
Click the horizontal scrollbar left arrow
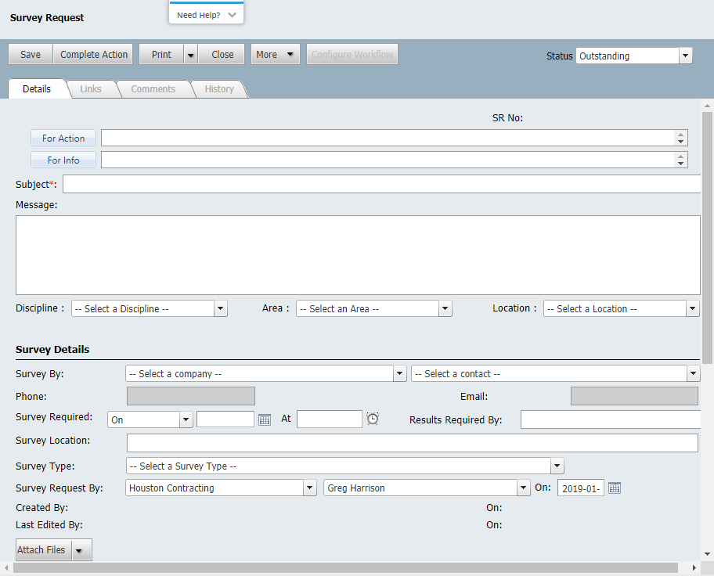pyautogui.click(x=6, y=568)
